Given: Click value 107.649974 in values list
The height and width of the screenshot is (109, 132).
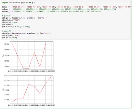Looking at the screenshot, I should [109, 9].
